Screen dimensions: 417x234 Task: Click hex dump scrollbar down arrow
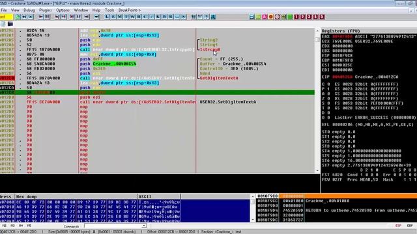pyautogui.click(x=253, y=220)
